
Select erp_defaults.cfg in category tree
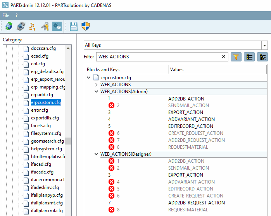47,71
